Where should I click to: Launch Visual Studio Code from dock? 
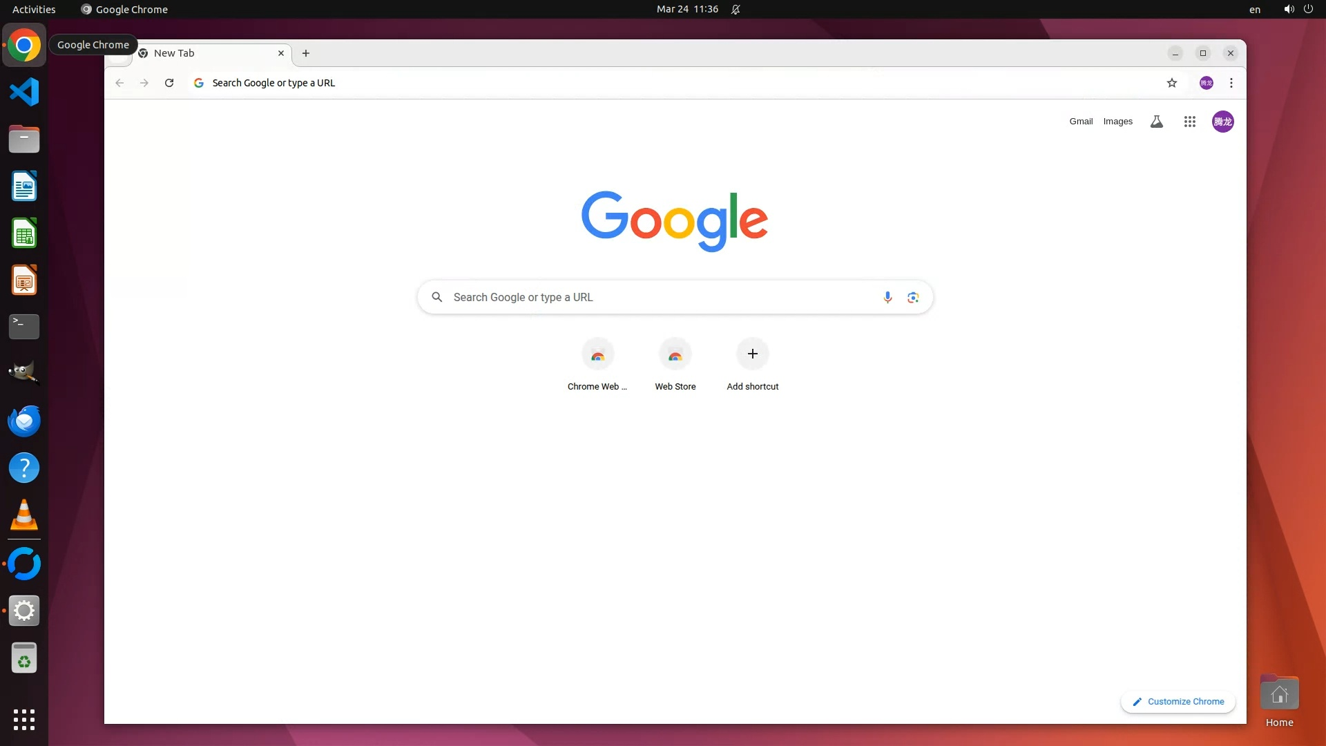coord(24,92)
